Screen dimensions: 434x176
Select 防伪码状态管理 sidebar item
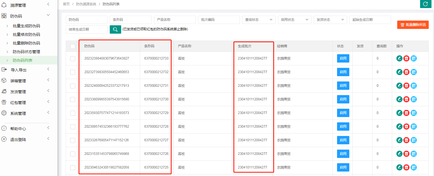point(26,52)
